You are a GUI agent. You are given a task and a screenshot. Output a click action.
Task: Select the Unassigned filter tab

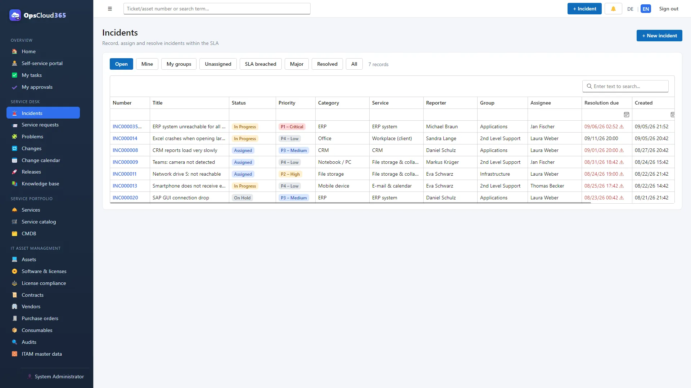coord(218,64)
